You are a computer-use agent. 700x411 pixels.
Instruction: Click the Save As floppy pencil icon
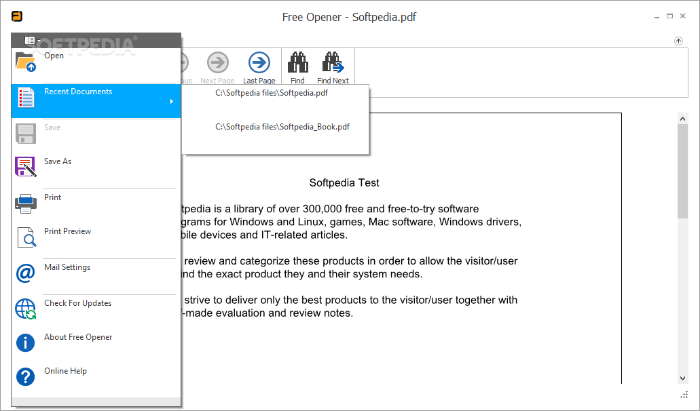tap(25, 167)
